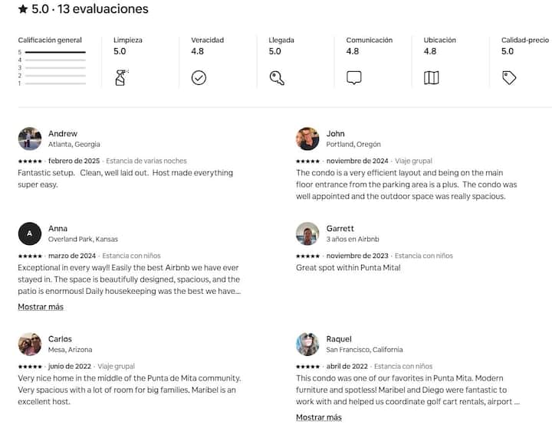Click the star icon beside 5.0 rating

[x=23, y=9]
